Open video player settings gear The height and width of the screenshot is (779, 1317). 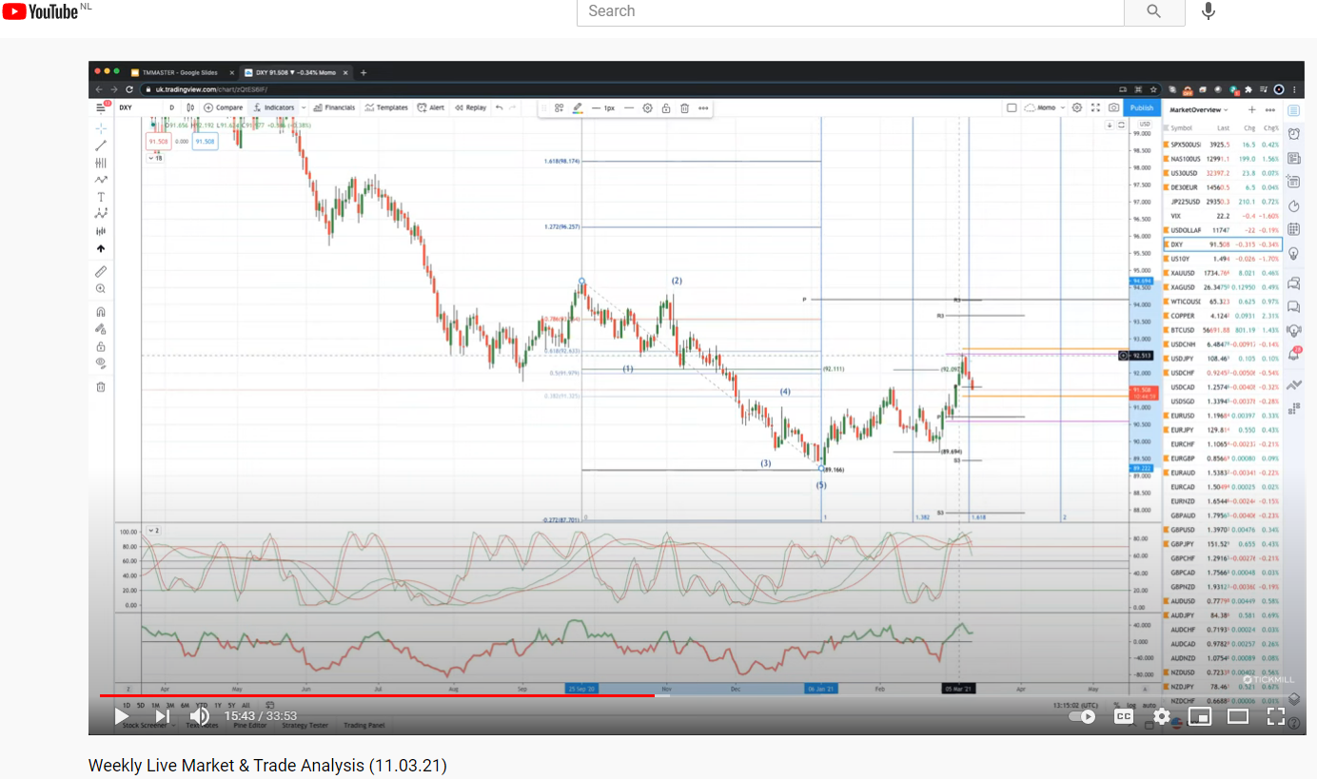click(x=1162, y=716)
